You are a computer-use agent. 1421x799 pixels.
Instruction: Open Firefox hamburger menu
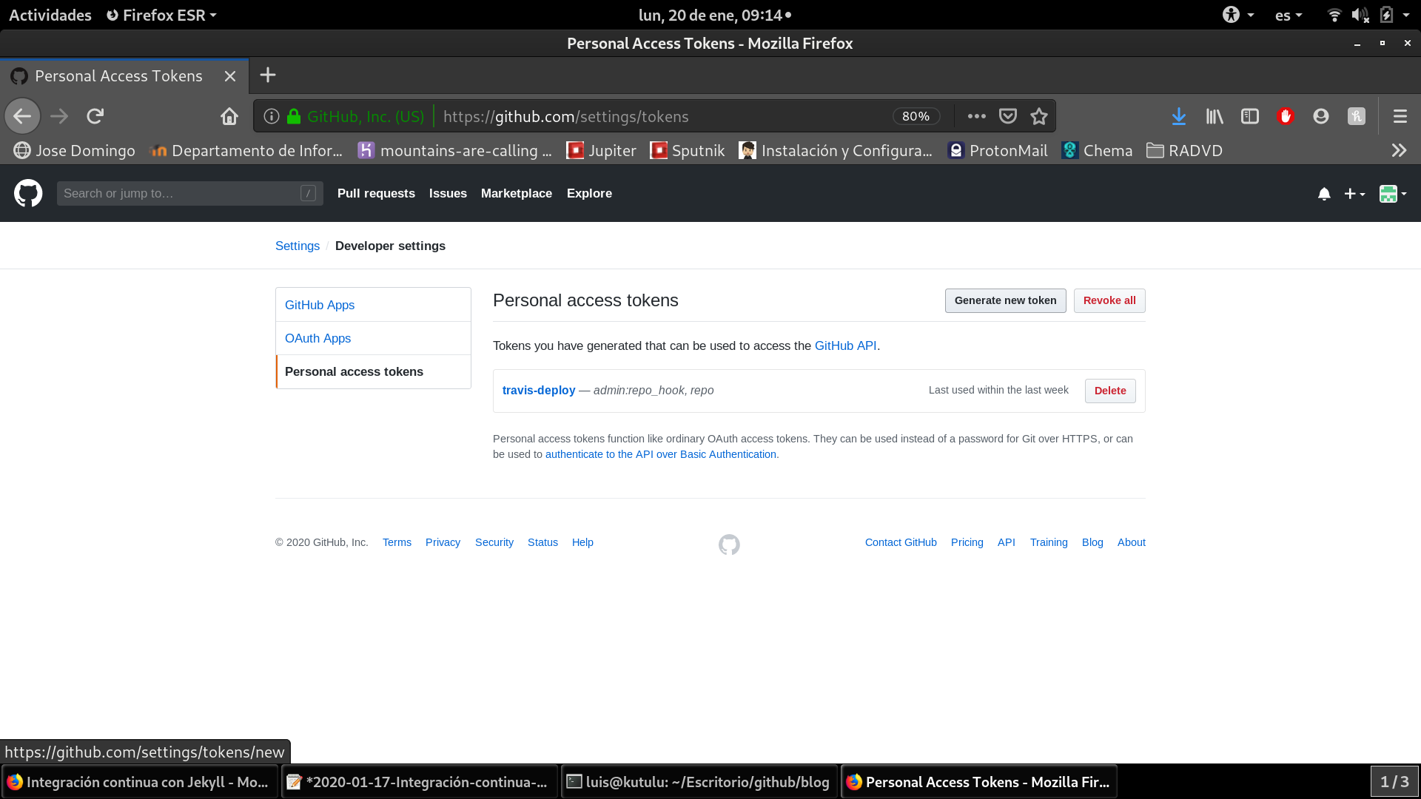[1400, 116]
